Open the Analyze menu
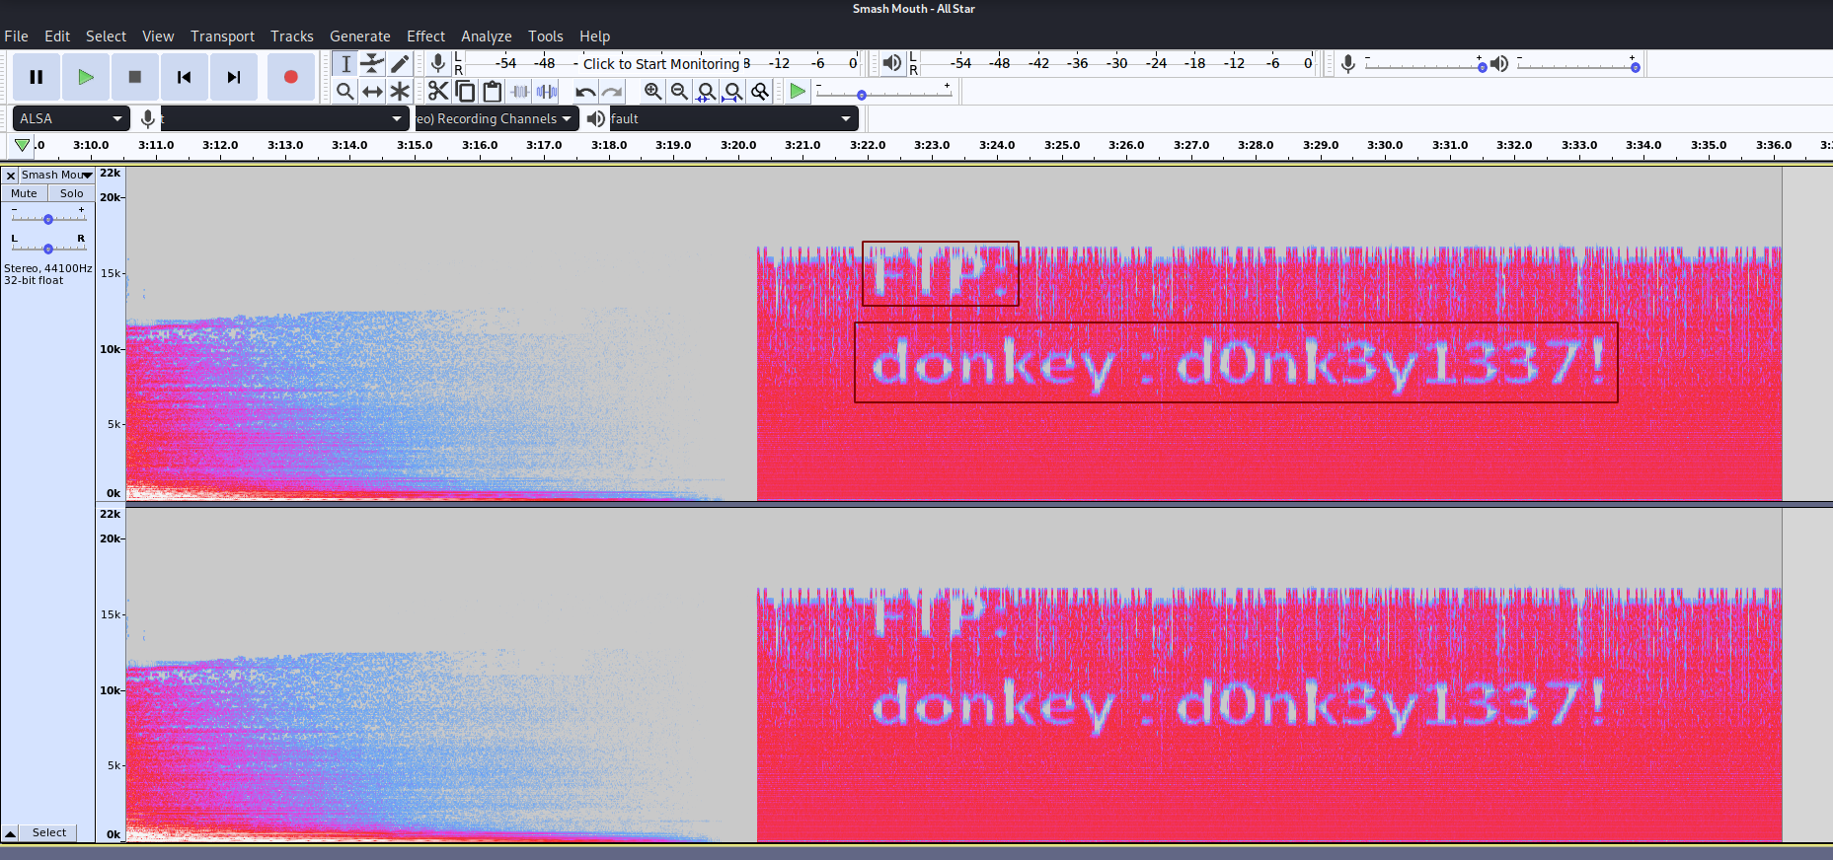The width and height of the screenshot is (1833, 860). tap(487, 36)
